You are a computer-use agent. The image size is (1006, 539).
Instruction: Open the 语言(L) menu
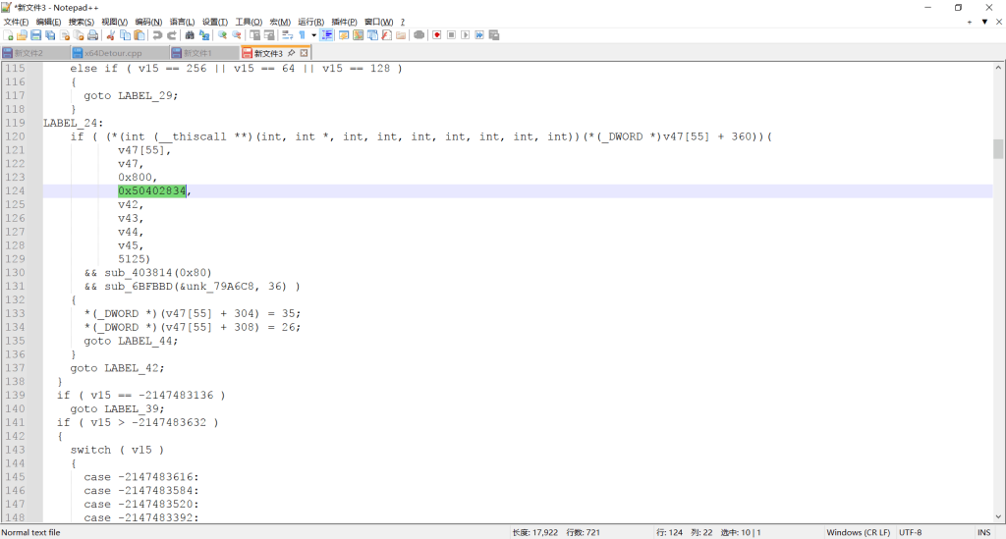[x=182, y=22]
